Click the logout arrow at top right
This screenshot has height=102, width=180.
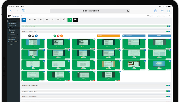170,16
